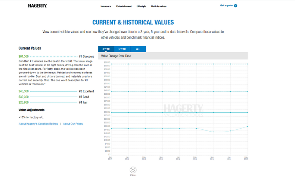
Task: Click the Get a quote link
Action: (x=226, y=5)
